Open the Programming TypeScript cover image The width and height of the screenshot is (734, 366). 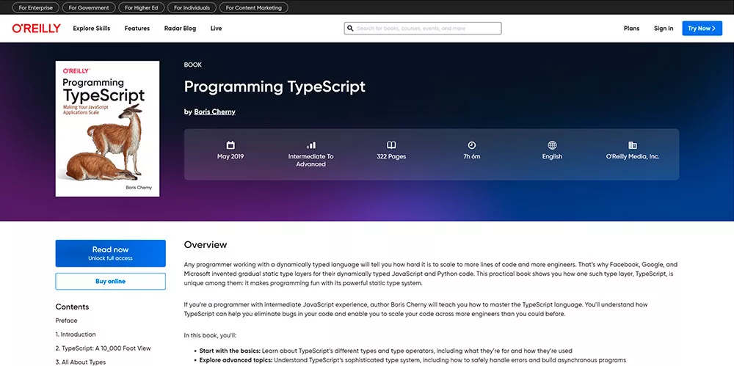tap(107, 128)
